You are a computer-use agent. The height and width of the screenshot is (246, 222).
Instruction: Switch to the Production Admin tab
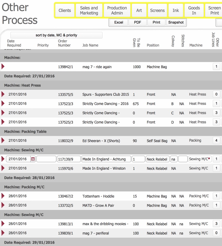tap(117, 10)
